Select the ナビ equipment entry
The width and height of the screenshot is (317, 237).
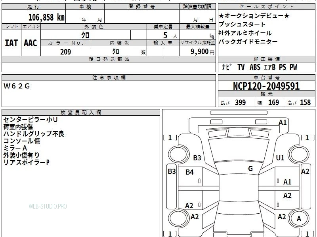click(227, 67)
